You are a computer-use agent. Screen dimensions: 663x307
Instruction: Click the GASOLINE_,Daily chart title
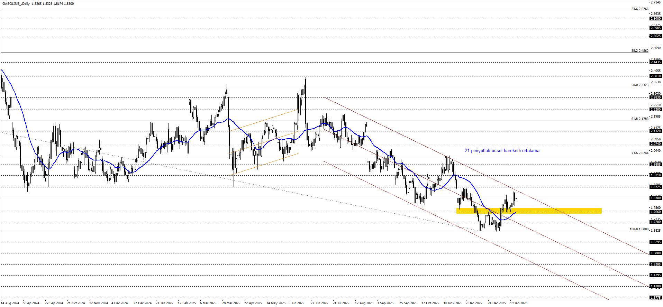(16, 4)
